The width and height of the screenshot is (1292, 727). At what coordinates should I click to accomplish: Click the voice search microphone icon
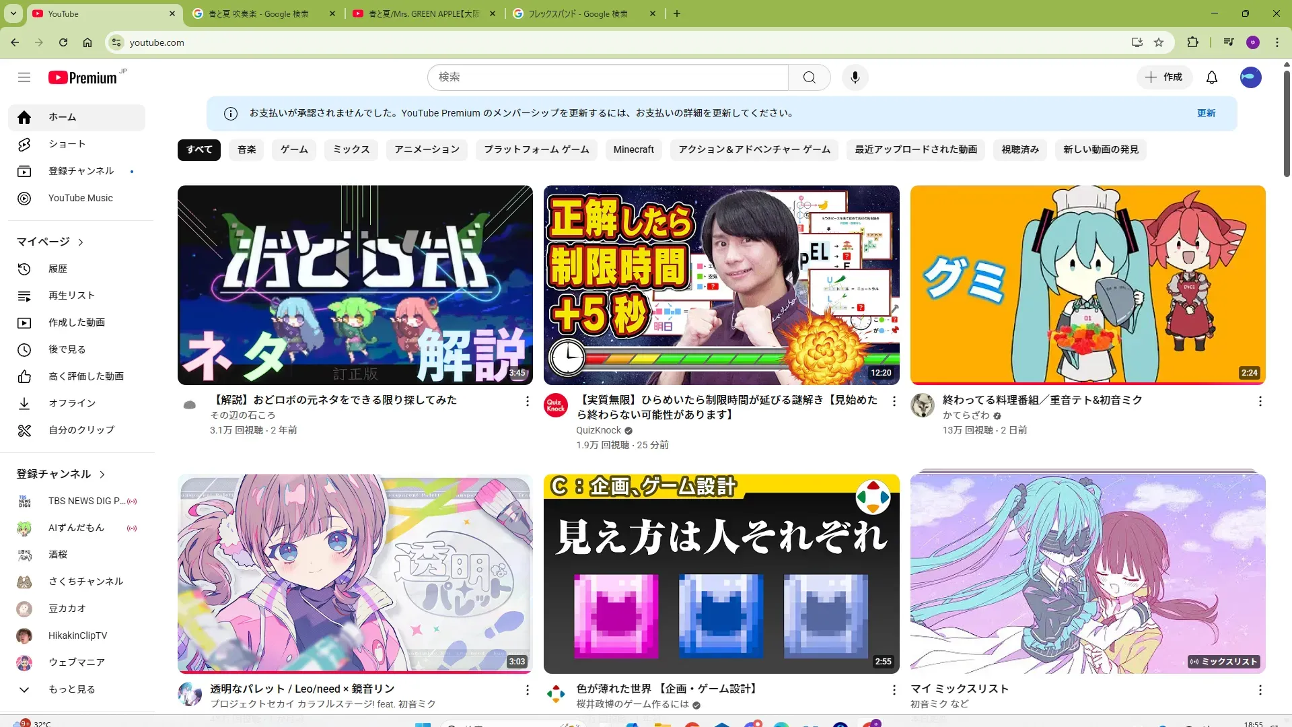[x=855, y=77]
